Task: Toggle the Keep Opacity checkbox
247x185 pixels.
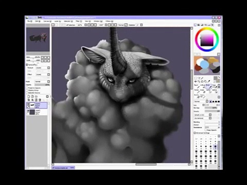Action: coord(206,130)
